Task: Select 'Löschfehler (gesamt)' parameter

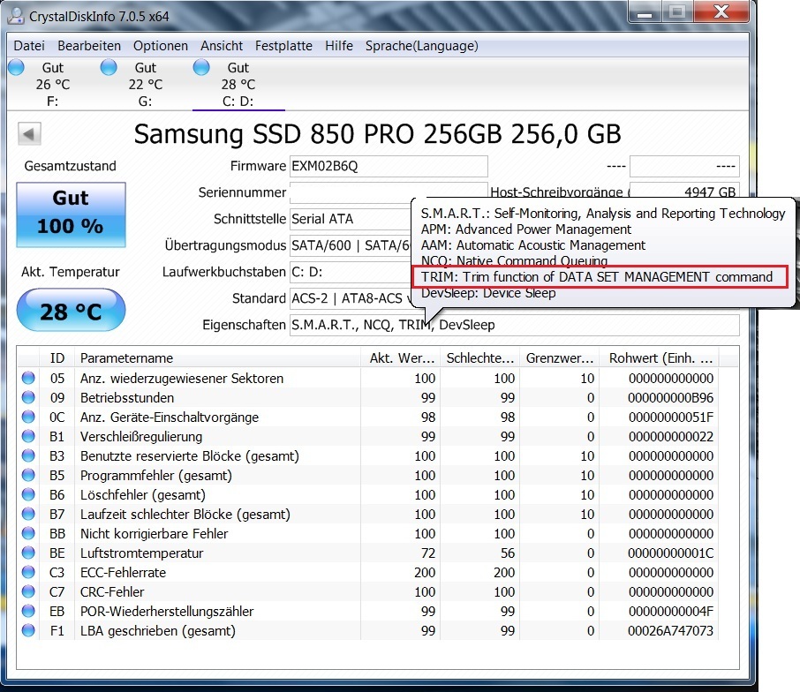Action: [143, 494]
